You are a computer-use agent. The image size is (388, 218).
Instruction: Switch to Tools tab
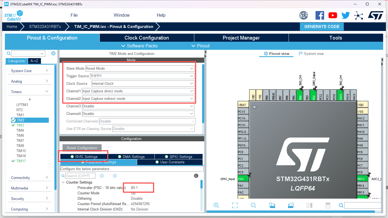[x=336, y=38]
